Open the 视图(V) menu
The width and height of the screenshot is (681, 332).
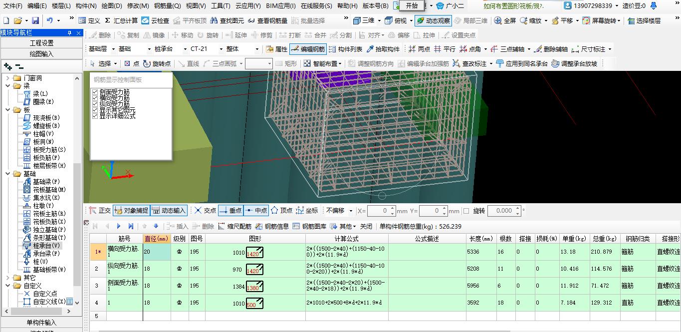click(196, 6)
